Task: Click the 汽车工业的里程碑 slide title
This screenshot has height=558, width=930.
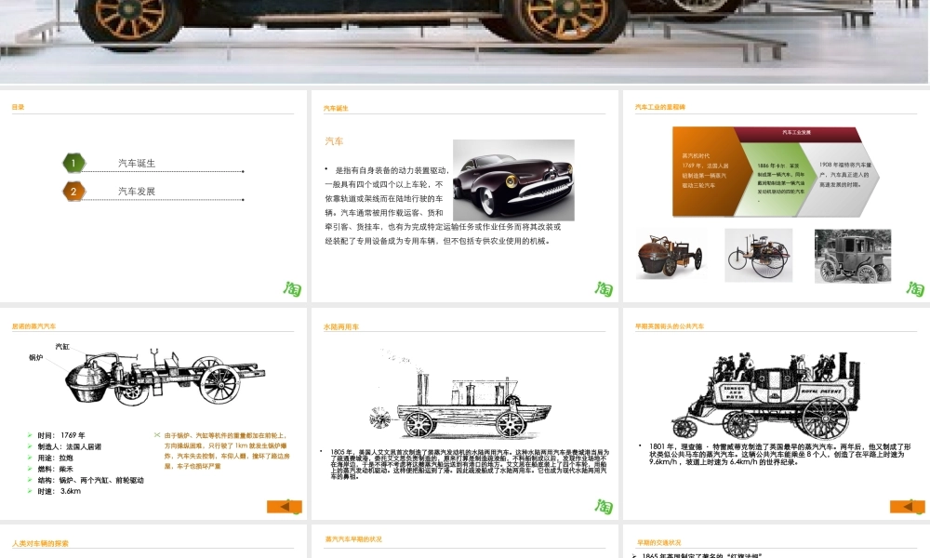Action: coord(660,107)
